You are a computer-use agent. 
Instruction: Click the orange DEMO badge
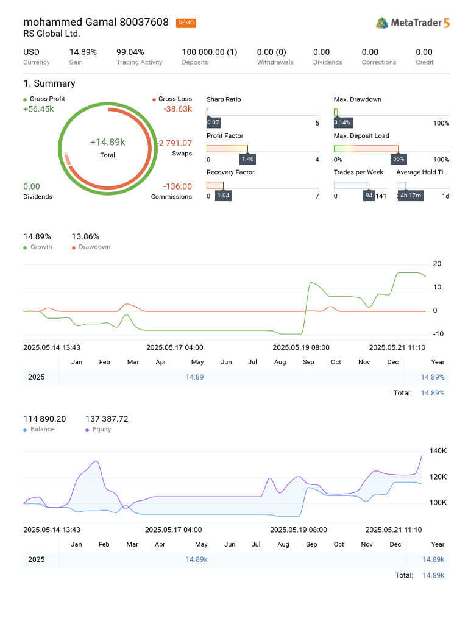pos(186,23)
